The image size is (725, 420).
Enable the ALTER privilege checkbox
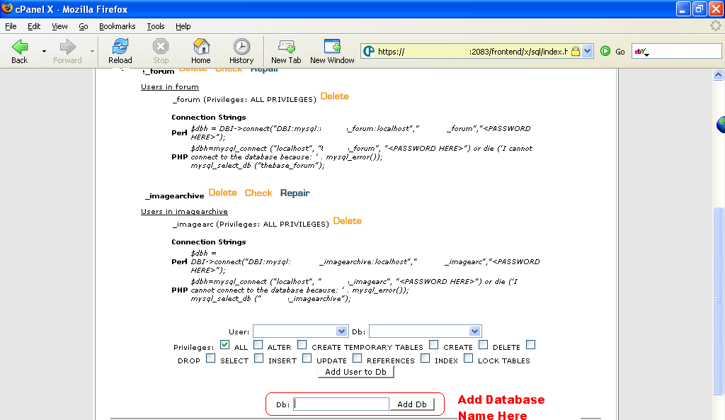pyautogui.click(x=258, y=345)
